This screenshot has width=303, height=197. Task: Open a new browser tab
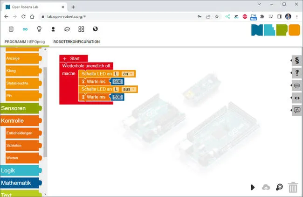coord(73,7)
